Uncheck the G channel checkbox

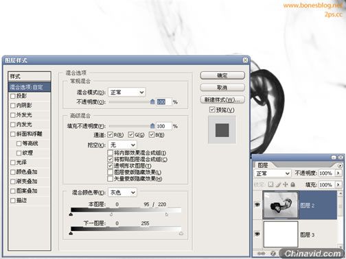click(130, 134)
